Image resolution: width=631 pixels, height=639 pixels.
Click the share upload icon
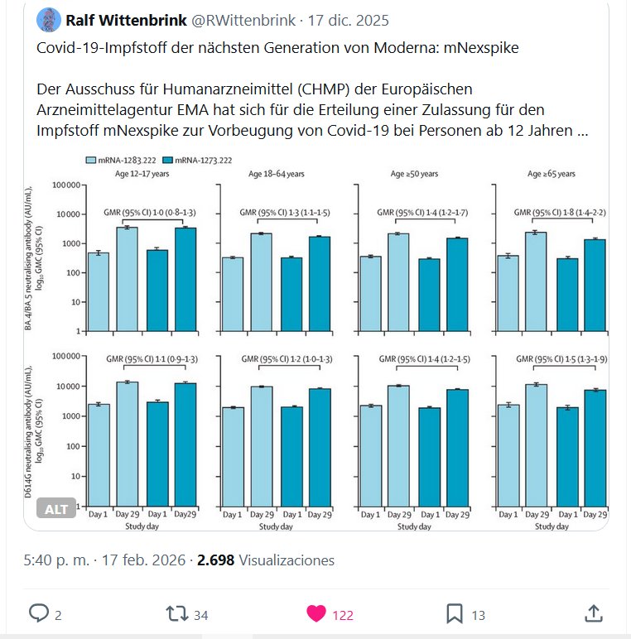click(593, 613)
